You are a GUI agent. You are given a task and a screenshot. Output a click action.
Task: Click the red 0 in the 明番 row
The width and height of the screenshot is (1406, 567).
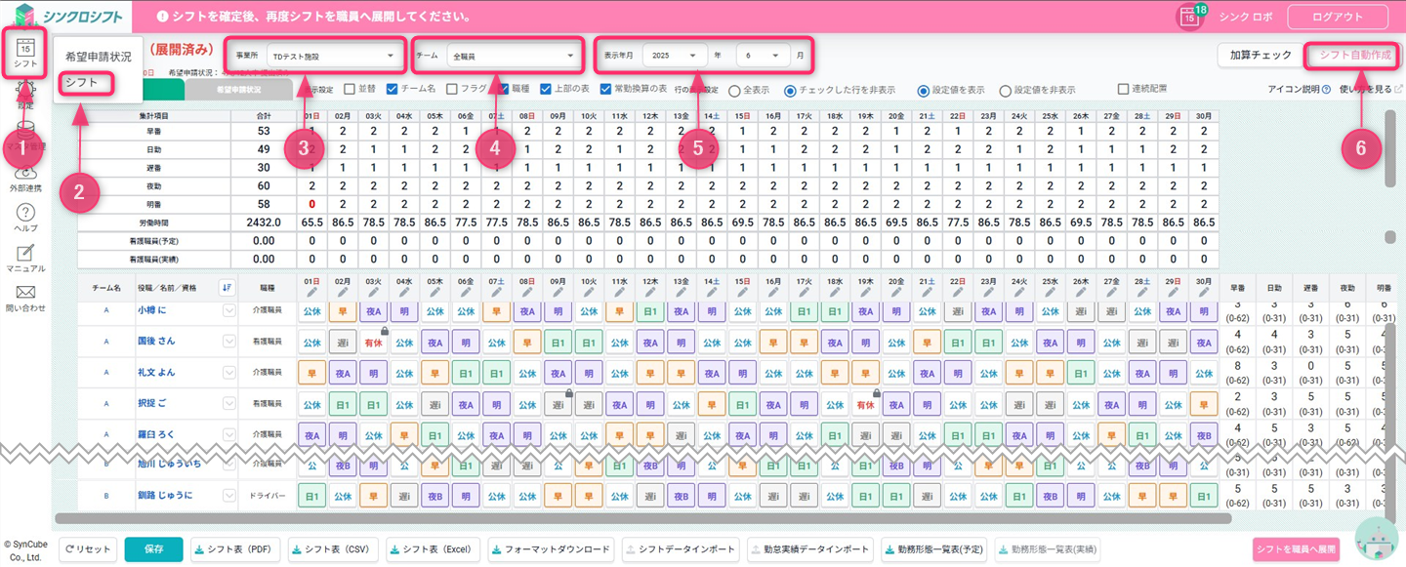[x=311, y=204]
